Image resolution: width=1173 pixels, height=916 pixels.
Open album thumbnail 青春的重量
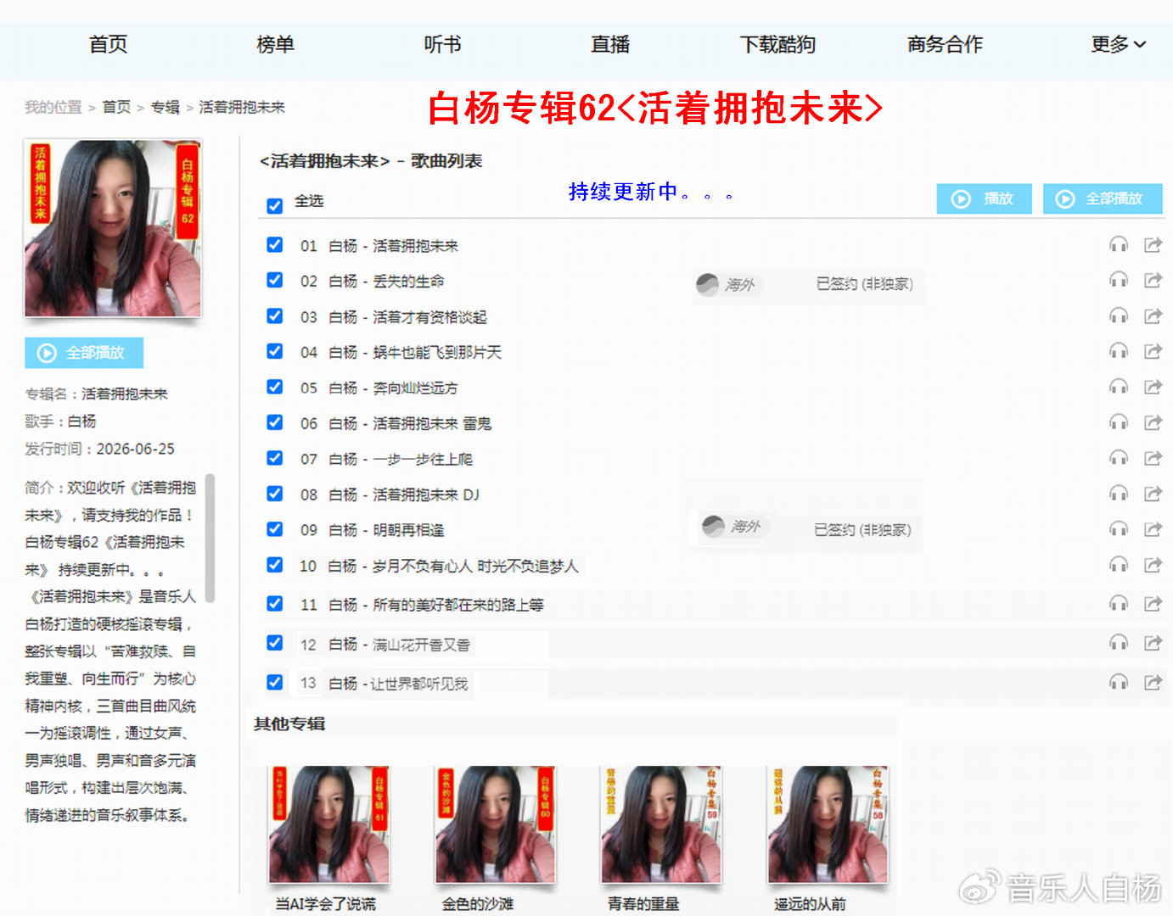[662, 825]
